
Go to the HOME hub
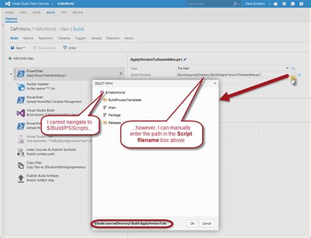[x=9, y=12]
